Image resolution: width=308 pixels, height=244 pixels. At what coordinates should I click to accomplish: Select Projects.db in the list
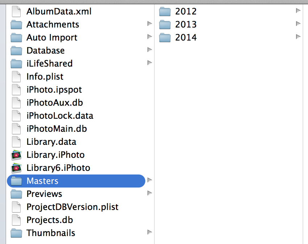(x=50, y=220)
